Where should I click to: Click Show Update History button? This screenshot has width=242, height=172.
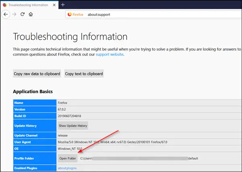(x=73, y=126)
